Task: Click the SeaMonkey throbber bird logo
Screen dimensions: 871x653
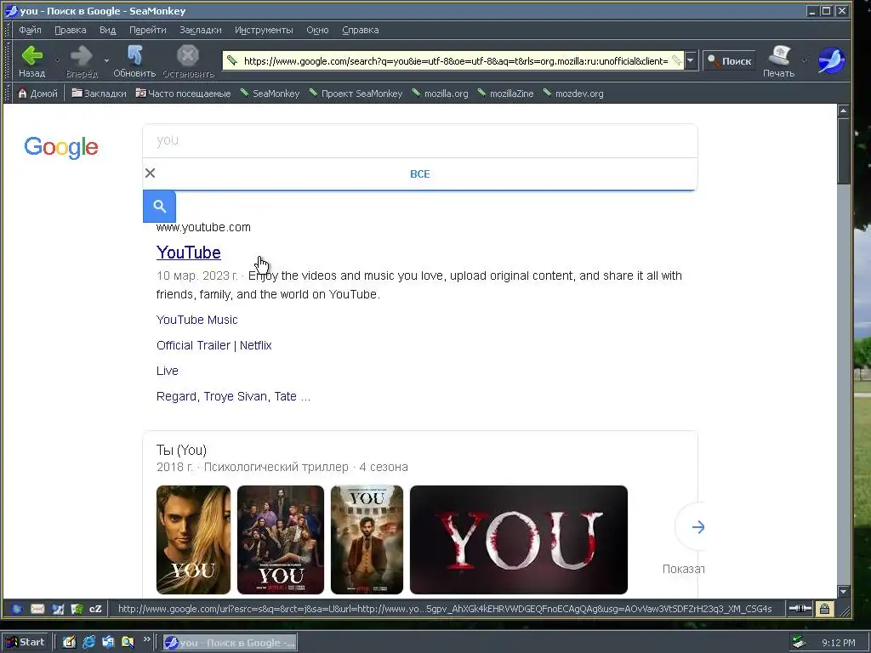Action: (831, 60)
